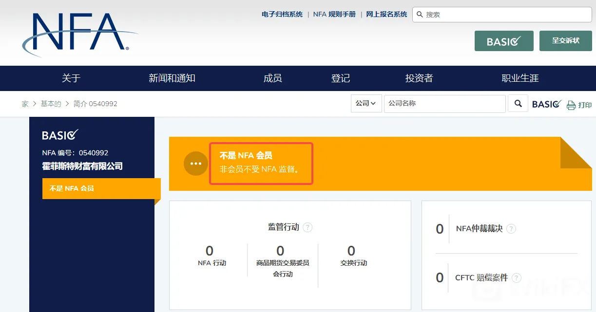Open the help icon next to 监管行动
This screenshot has width=596, height=312.
click(308, 227)
